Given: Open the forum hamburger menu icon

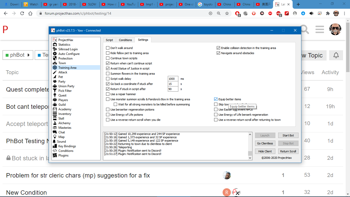Looking at the screenshot, I should (320, 29).
